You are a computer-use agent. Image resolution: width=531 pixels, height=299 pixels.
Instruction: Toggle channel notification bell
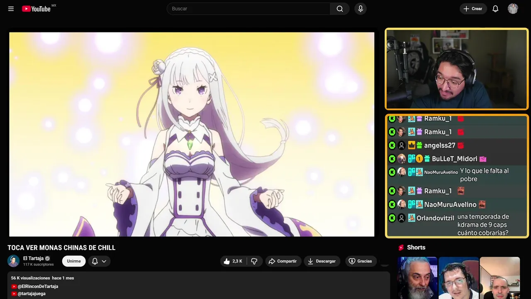95,261
